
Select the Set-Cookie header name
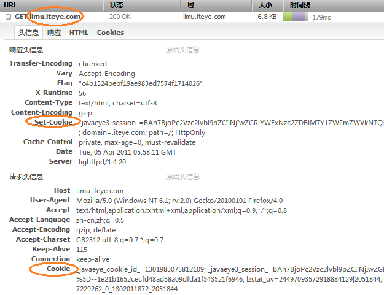tap(53, 122)
